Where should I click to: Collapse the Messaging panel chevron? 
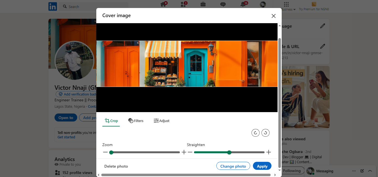(x=370, y=171)
